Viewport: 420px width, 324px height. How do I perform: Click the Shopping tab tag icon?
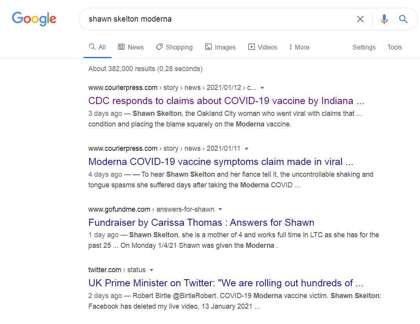159,47
